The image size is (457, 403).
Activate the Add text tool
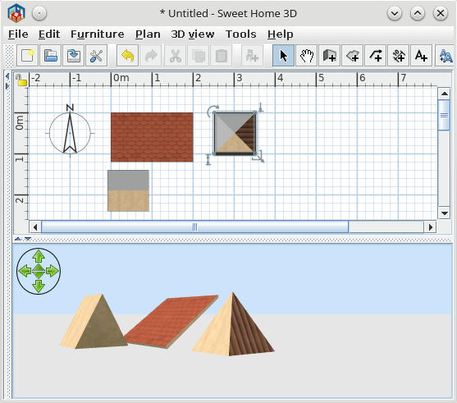421,56
